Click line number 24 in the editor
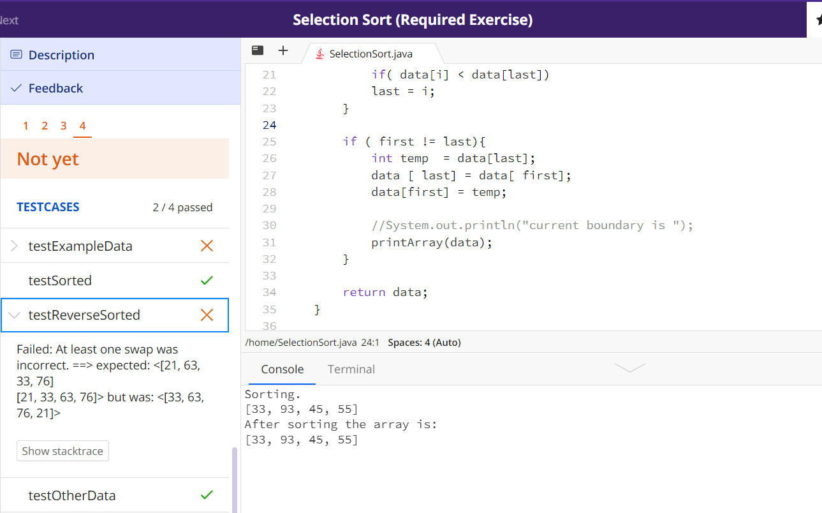This screenshot has width=822, height=513. tap(269, 124)
